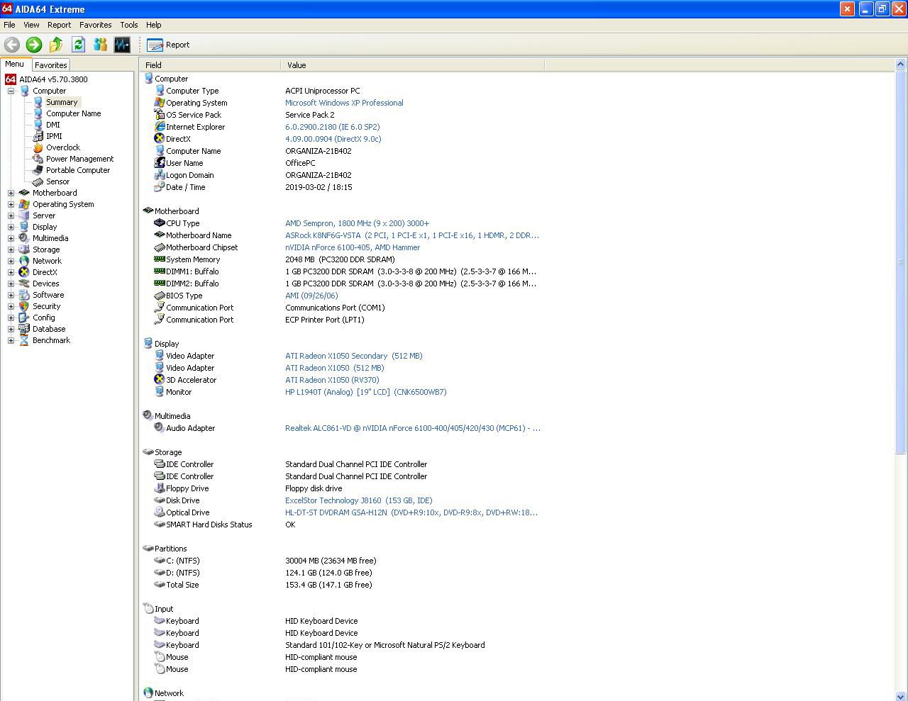Click the Report toolbar button
This screenshot has height=701, width=908.
168,45
